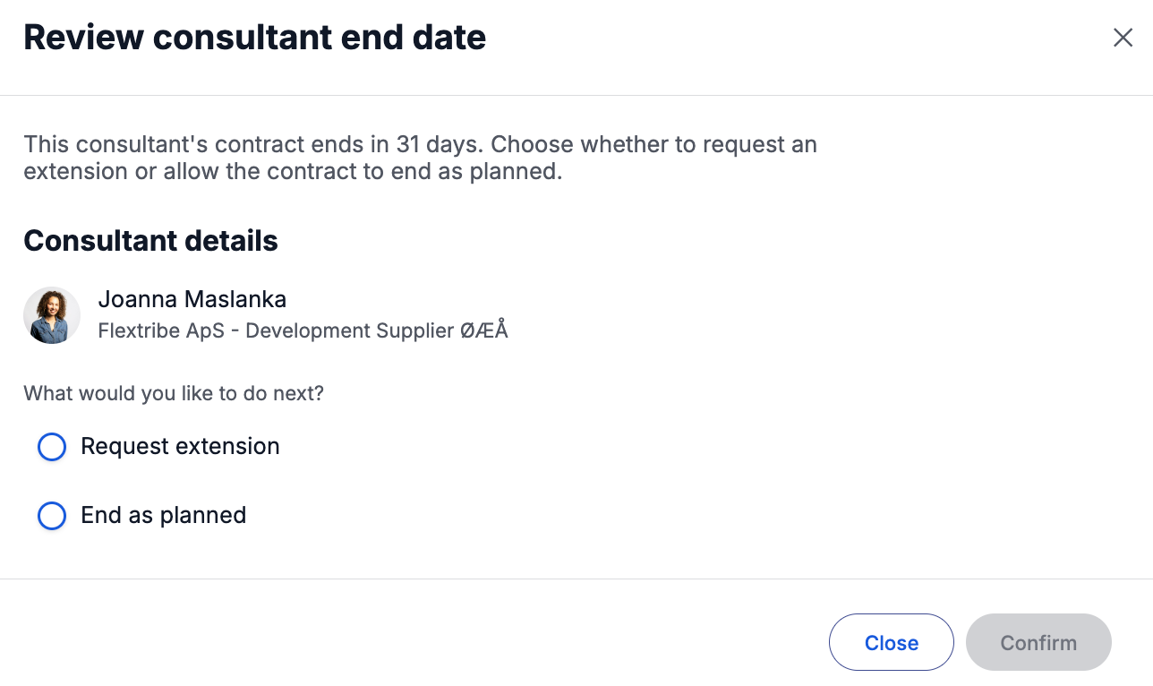This screenshot has width=1153, height=686.
Task: Click the Consultant details heading
Action: point(150,241)
